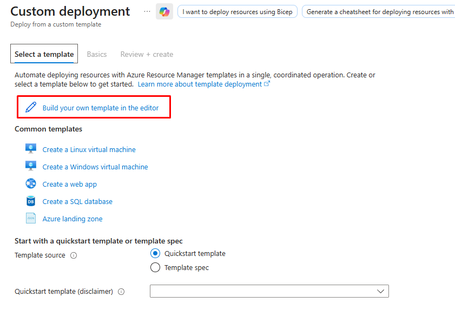Open Copilot using the colorful icon
The image size is (455, 316).
point(164,11)
